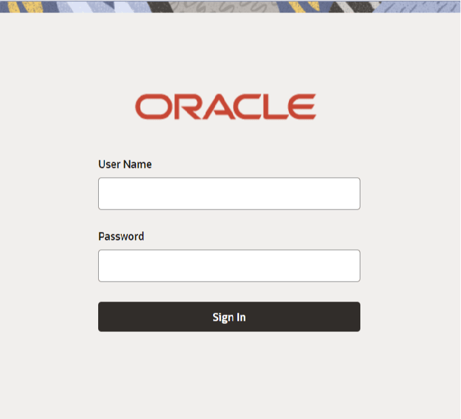Submit the login form with Sign In
Viewport: 461px width, 419px height.
(x=229, y=316)
